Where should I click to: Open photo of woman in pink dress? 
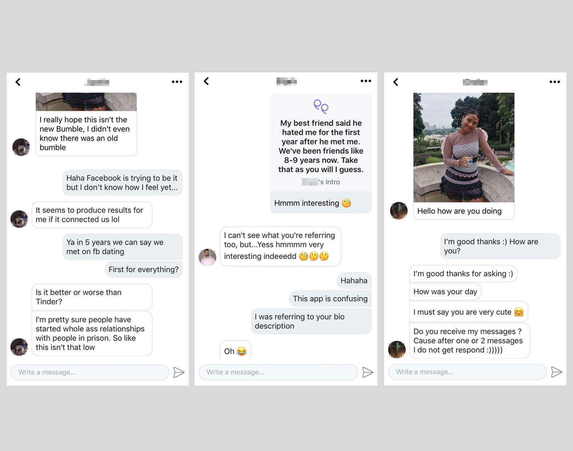point(464,147)
